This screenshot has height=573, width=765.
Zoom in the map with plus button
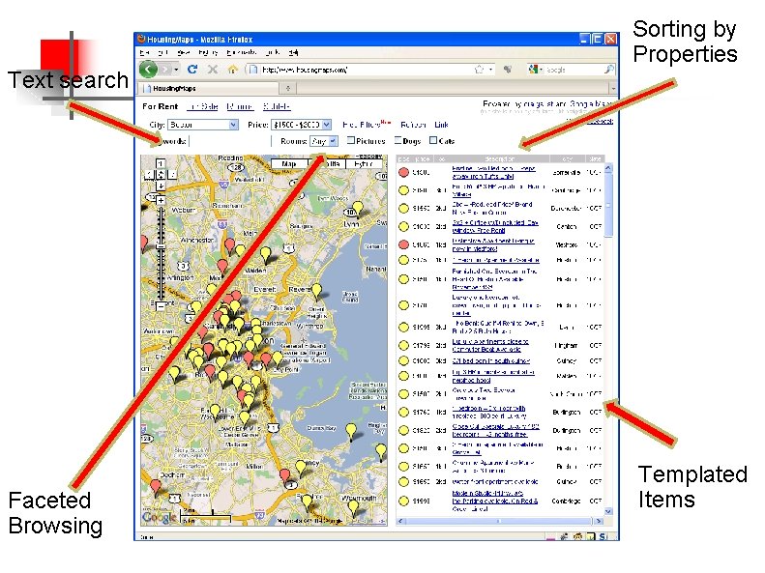(x=161, y=200)
